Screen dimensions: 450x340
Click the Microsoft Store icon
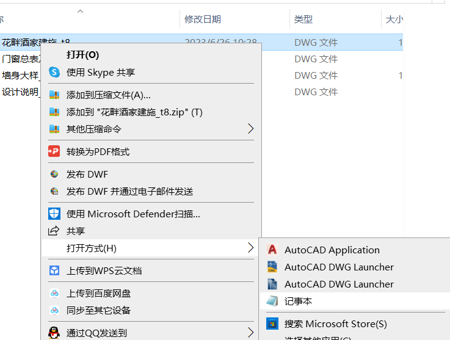tap(272, 324)
